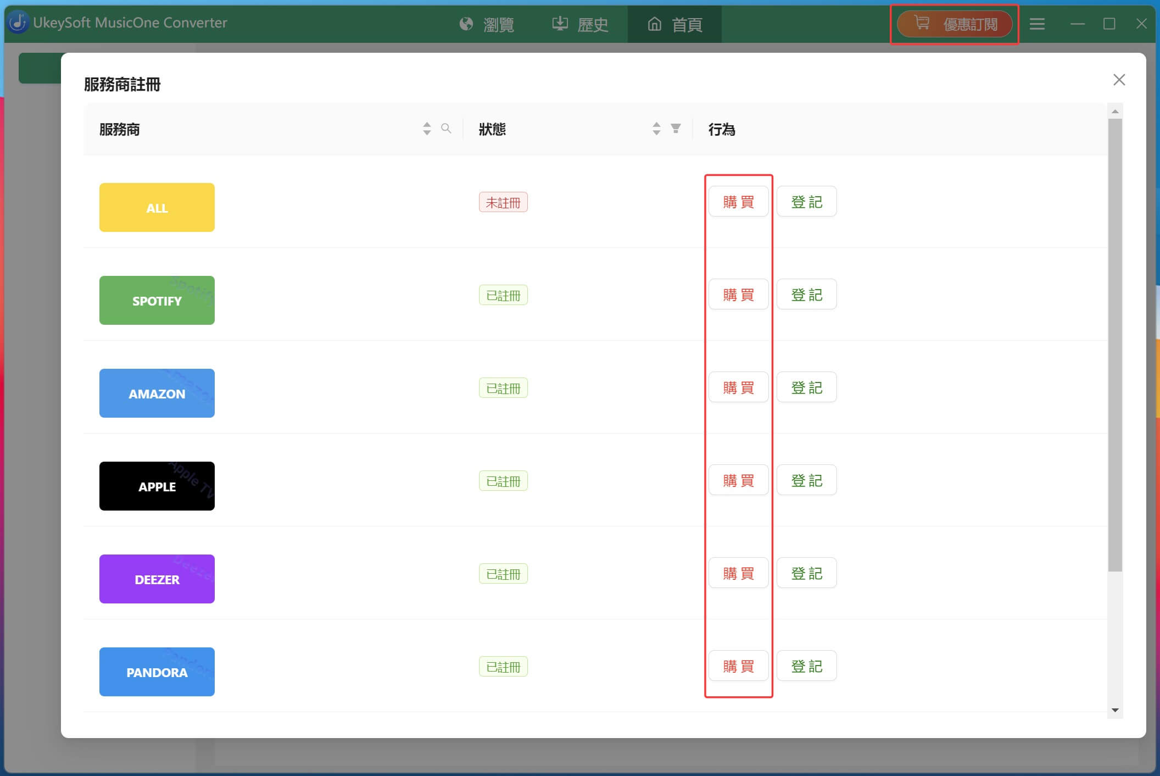Click the shopping cart icon in 優惠訂閱 button
This screenshot has height=776, width=1160.
click(x=922, y=23)
